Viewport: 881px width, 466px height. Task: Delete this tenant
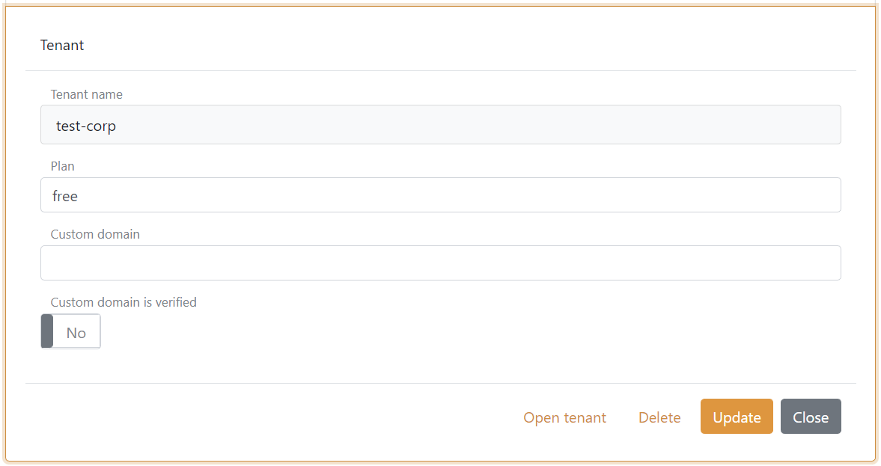click(659, 417)
